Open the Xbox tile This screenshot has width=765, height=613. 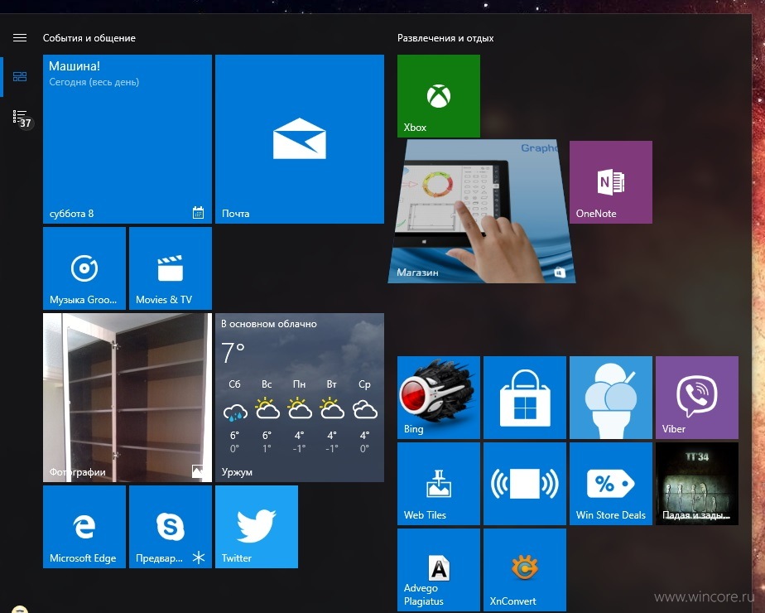click(439, 95)
